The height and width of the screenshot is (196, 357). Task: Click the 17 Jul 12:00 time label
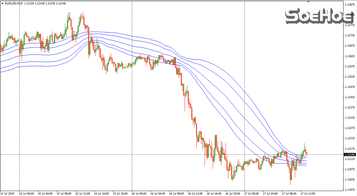307,194
